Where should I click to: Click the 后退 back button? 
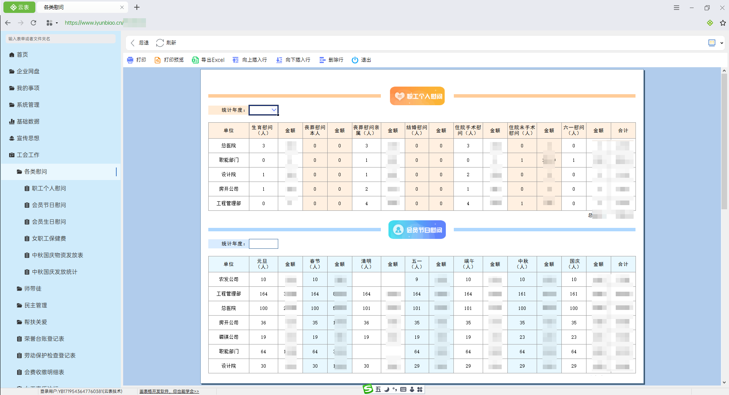(139, 43)
